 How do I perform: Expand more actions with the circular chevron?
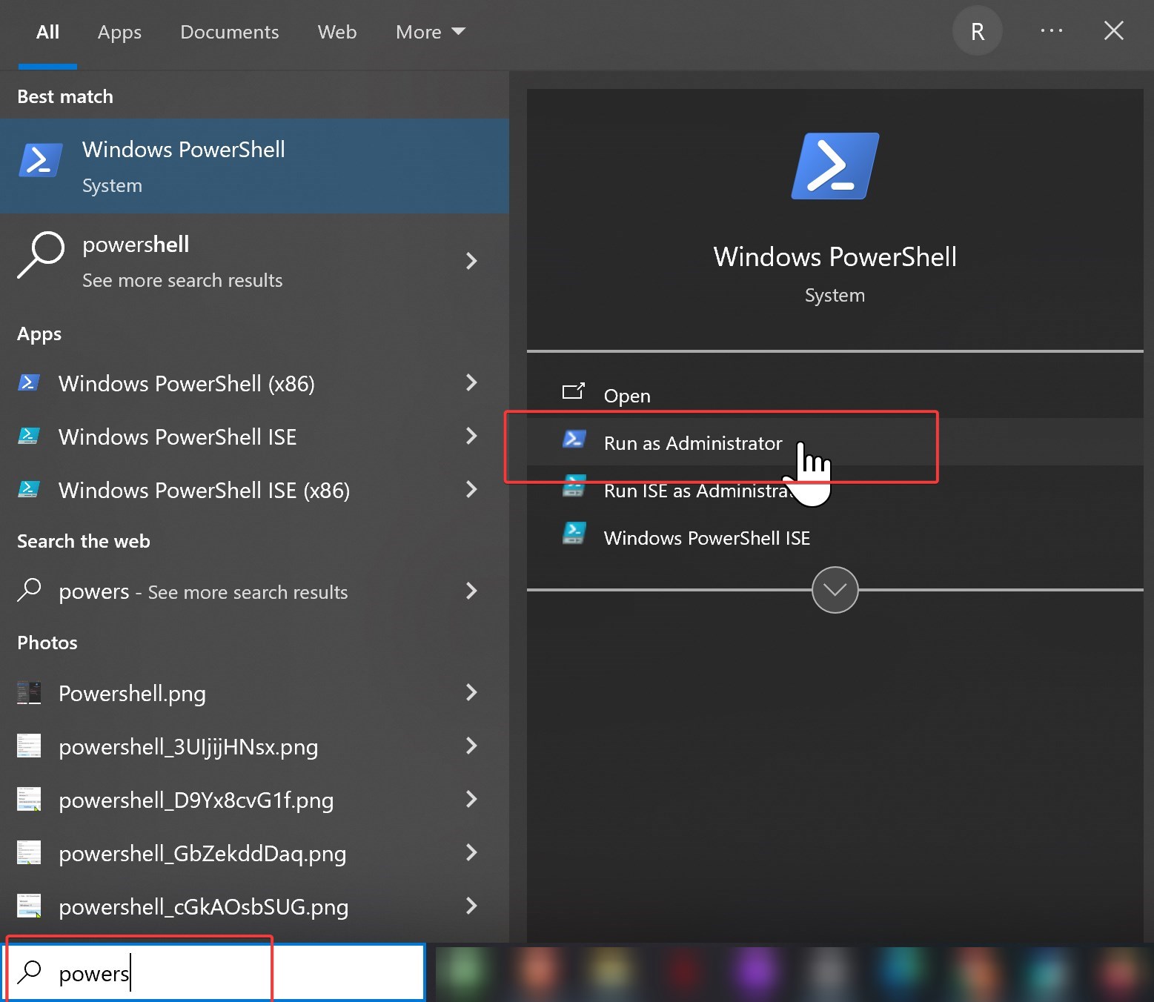pos(835,590)
